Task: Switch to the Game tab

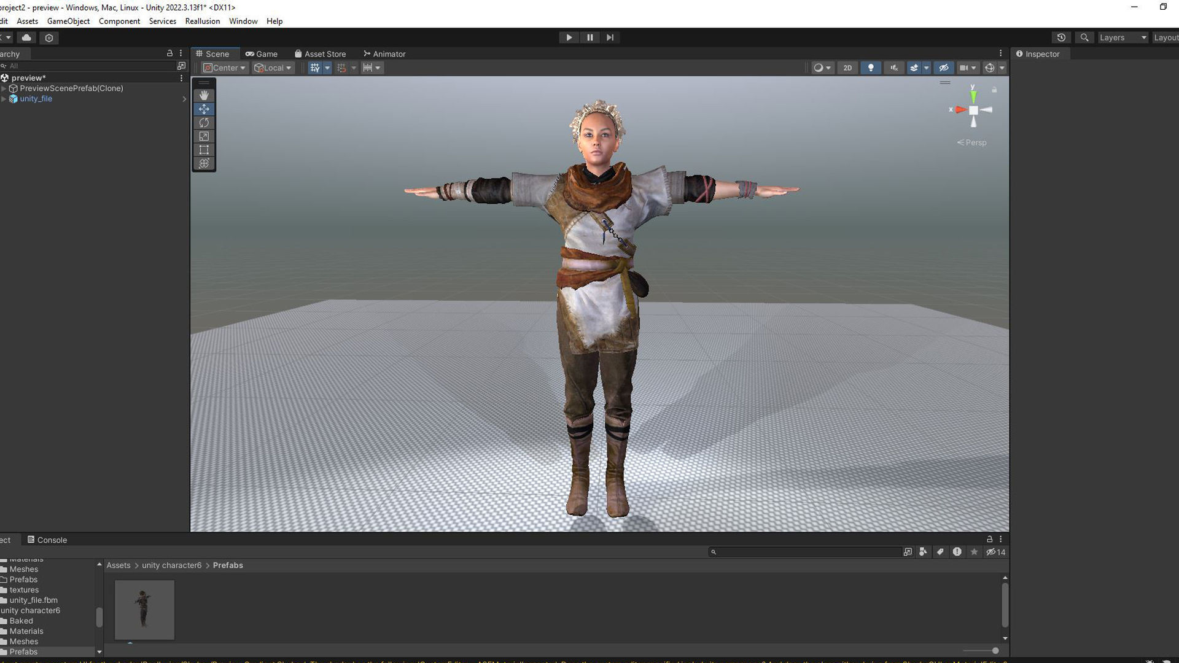Action: 262,54
